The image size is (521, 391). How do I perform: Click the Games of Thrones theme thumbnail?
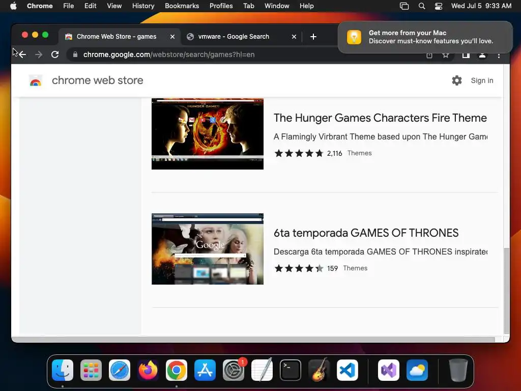tap(208, 249)
